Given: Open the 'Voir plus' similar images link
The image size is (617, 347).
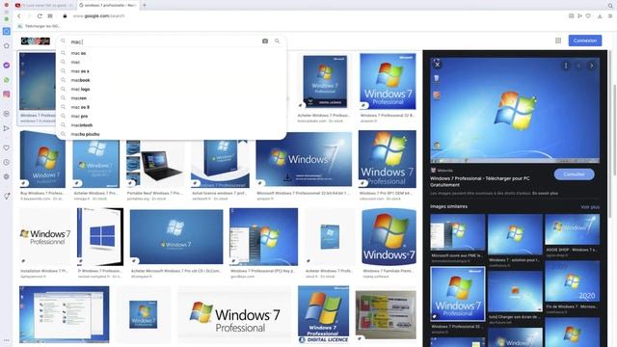Looking at the screenshot, I should (x=590, y=207).
